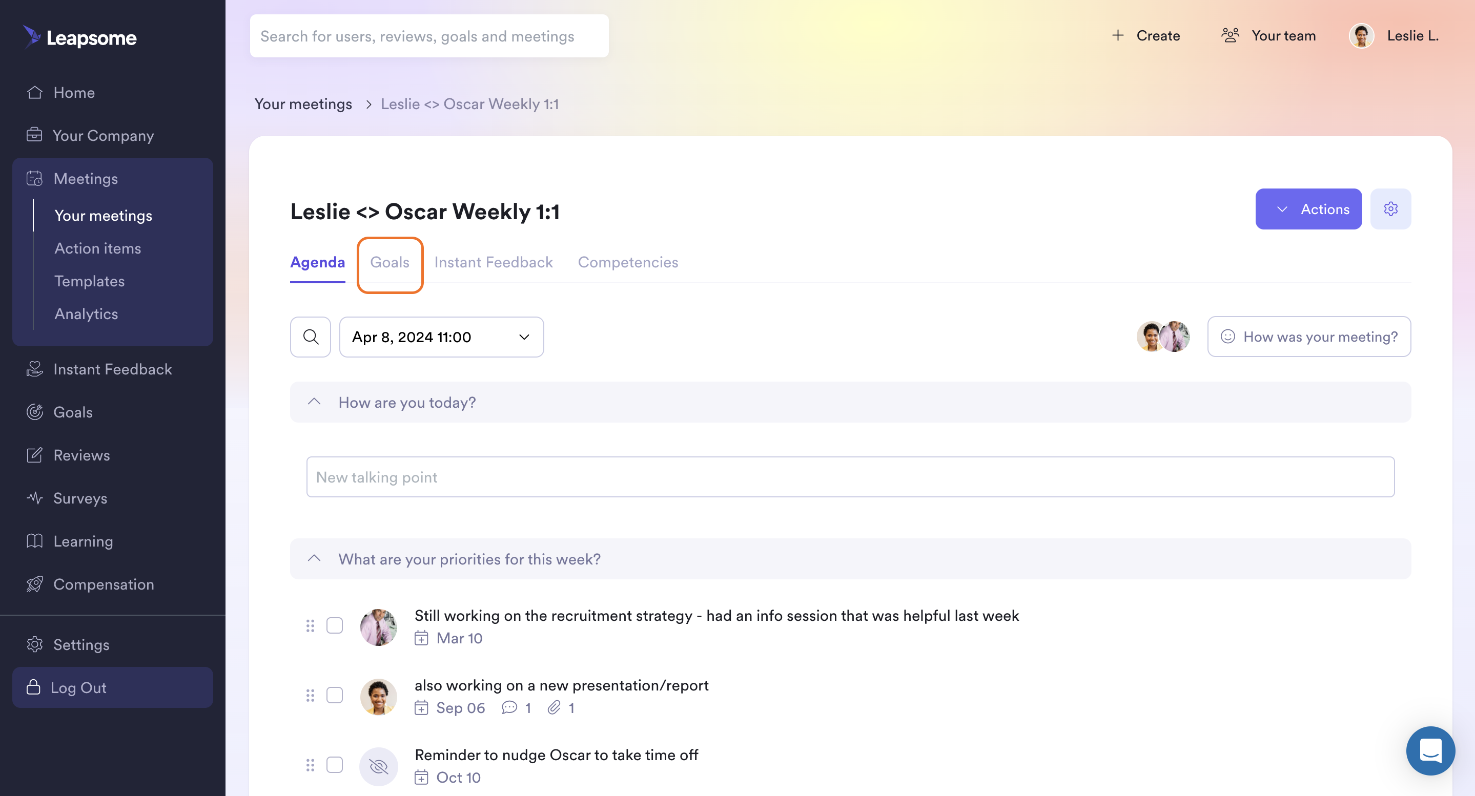1475x796 pixels.
Task: Open the recruitment strategy talking point text
Action: (x=716, y=616)
